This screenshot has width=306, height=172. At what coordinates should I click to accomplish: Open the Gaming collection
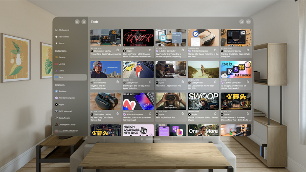coord(70,57)
